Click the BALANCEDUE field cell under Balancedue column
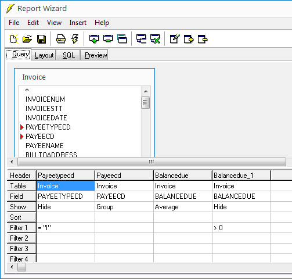Viewport: 292px width, 279px height. [183, 196]
